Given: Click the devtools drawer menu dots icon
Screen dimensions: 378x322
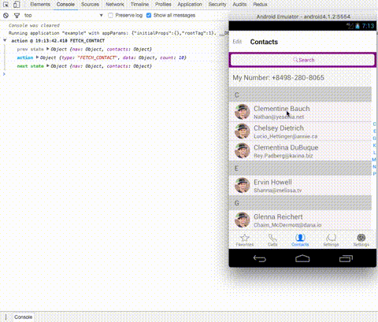Looking at the screenshot, I should [x=6, y=316].
